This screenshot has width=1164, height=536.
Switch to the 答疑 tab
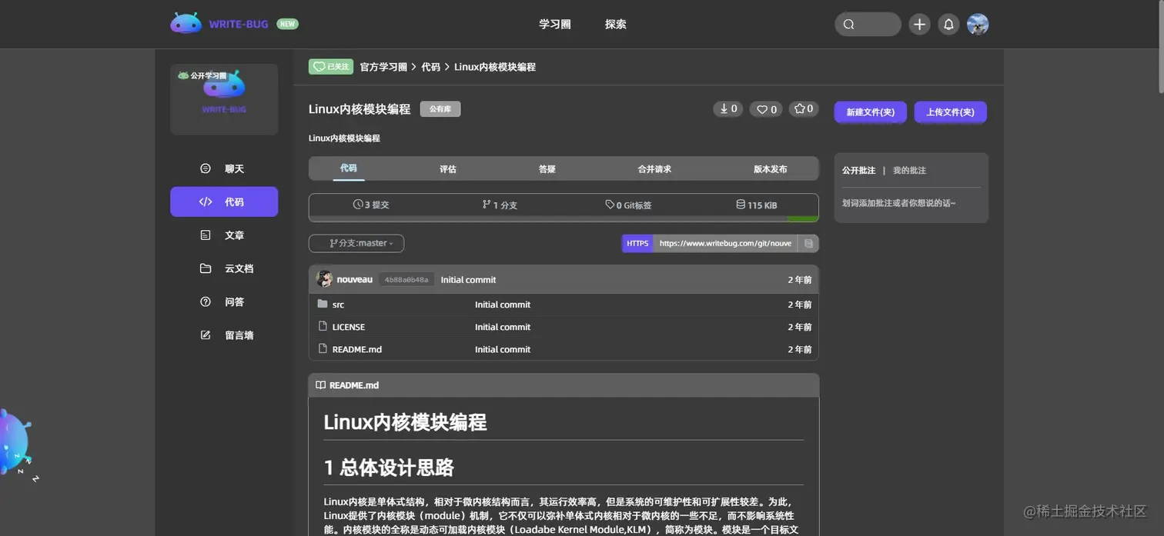pos(547,169)
